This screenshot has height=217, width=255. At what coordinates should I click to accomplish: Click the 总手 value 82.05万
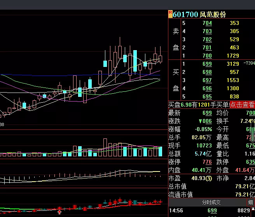(201, 137)
